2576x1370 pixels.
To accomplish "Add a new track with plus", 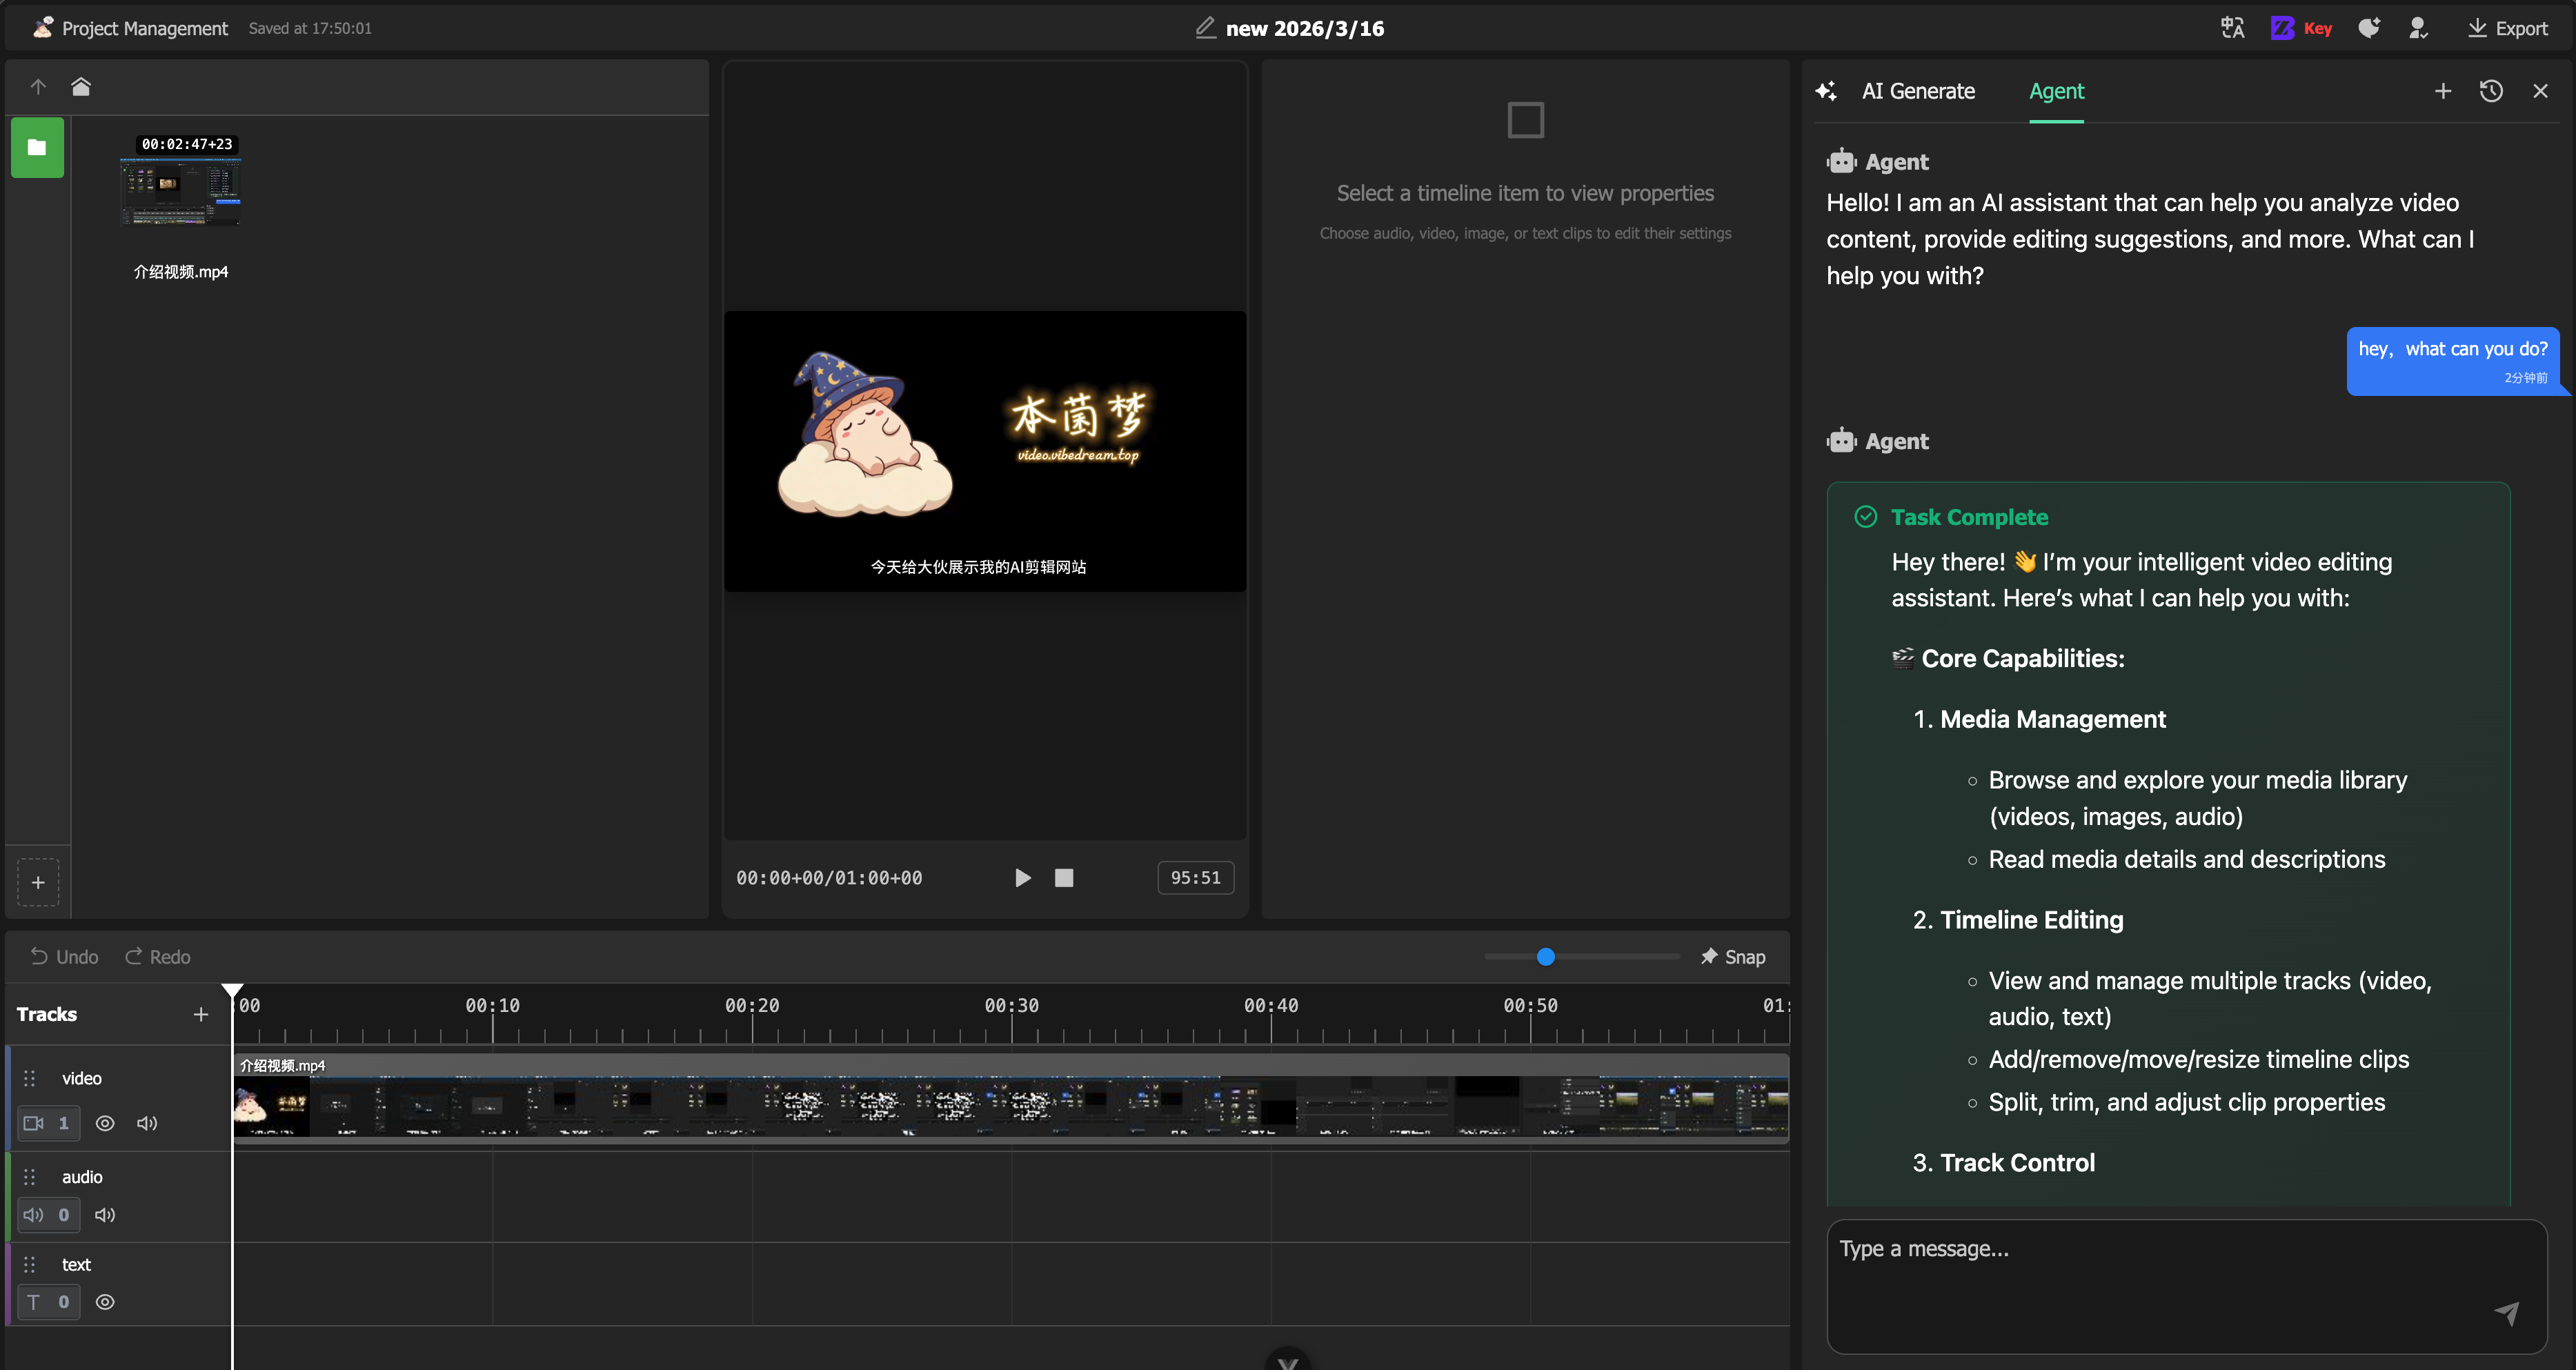I will click(x=200, y=1014).
